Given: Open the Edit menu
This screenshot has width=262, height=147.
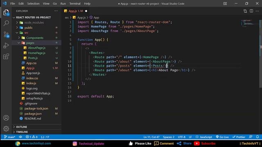Looking at the screenshot, I should coord(21,4).
